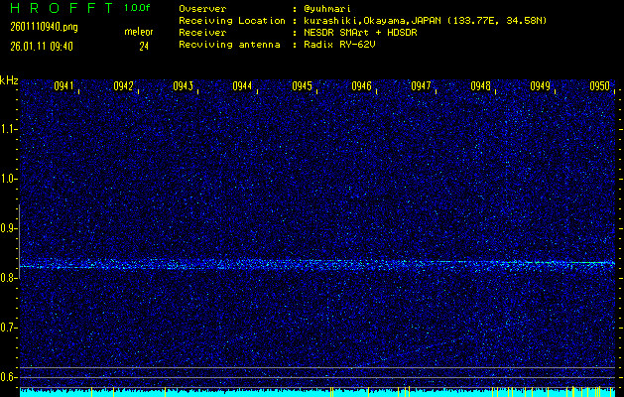Screen dimensions: 624x397
Task: Click the 0945 time tick label
Action: pos(303,86)
